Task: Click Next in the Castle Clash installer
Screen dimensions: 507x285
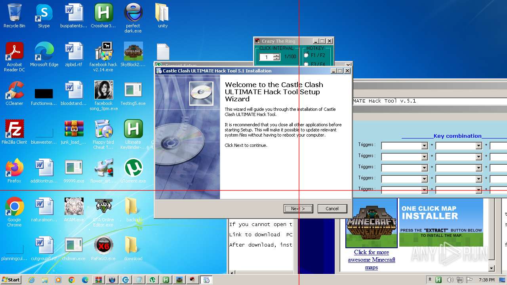Action: (298, 209)
